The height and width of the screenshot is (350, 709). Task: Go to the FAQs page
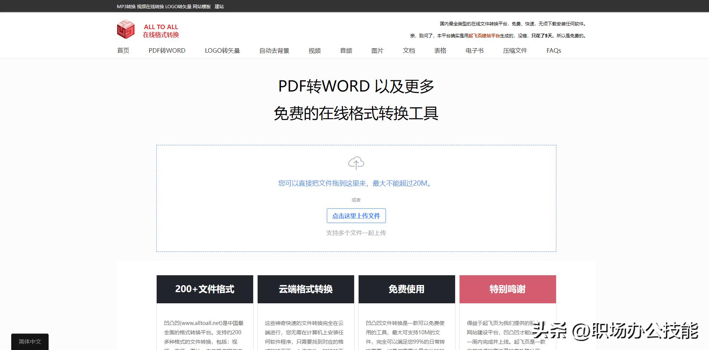pyautogui.click(x=553, y=50)
